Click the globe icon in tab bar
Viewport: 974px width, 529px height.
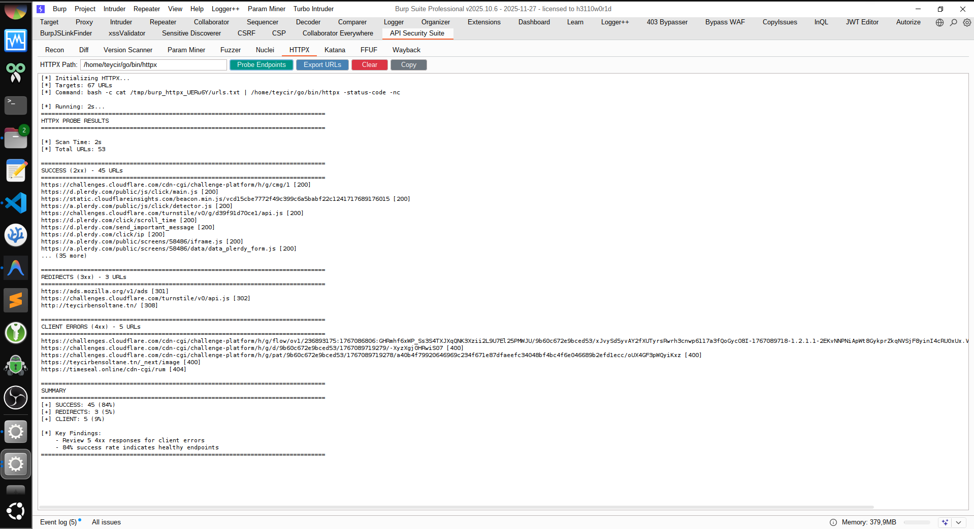click(939, 22)
